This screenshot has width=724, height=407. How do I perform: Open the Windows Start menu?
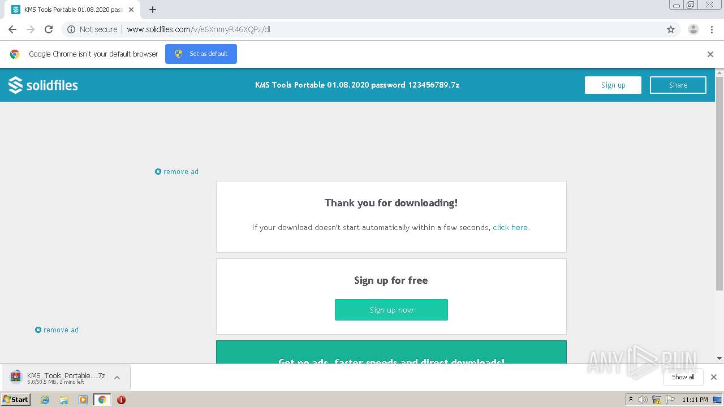pyautogui.click(x=16, y=399)
